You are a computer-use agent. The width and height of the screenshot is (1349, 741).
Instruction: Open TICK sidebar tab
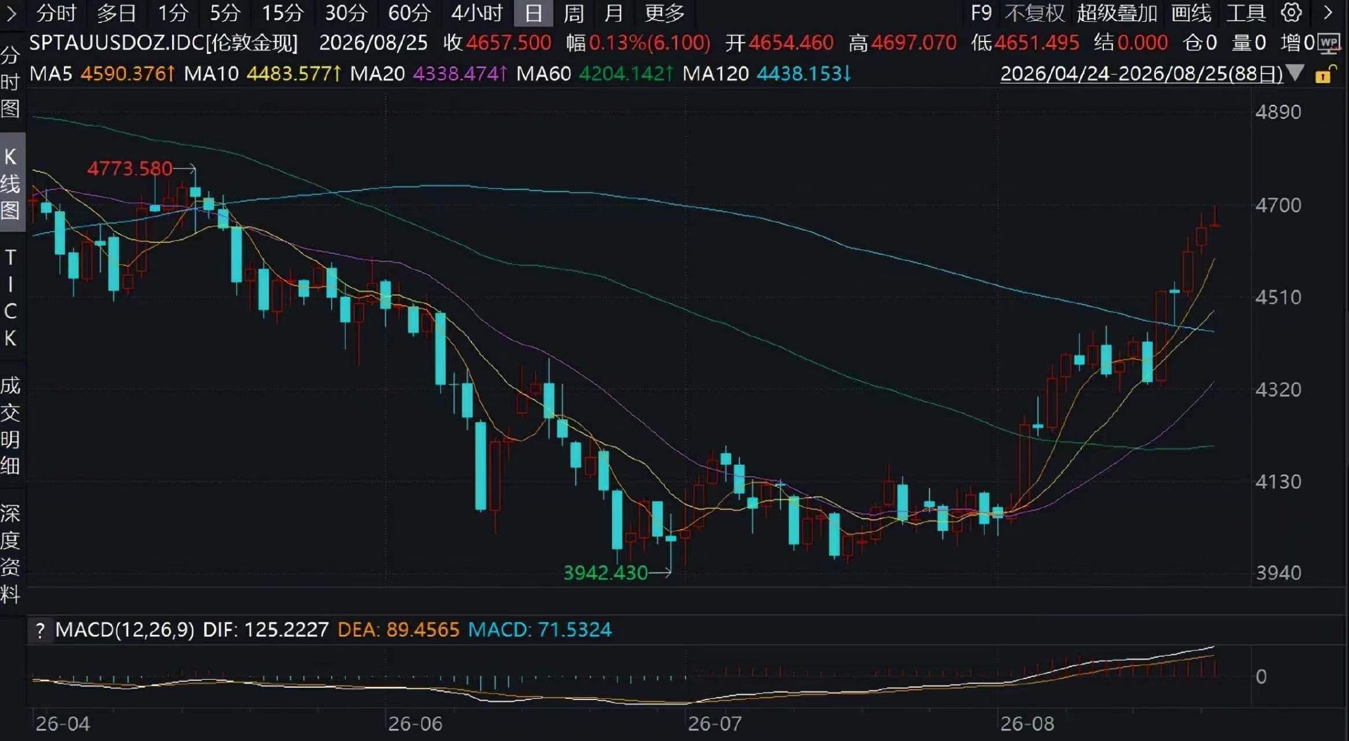(11, 298)
